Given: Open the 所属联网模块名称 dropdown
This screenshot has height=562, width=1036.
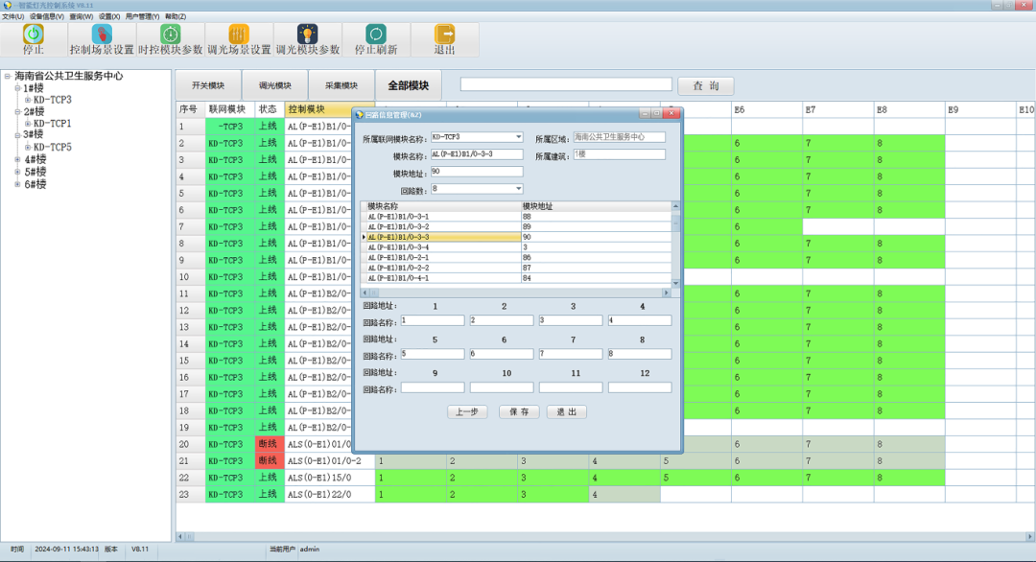Looking at the screenshot, I should point(519,137).
